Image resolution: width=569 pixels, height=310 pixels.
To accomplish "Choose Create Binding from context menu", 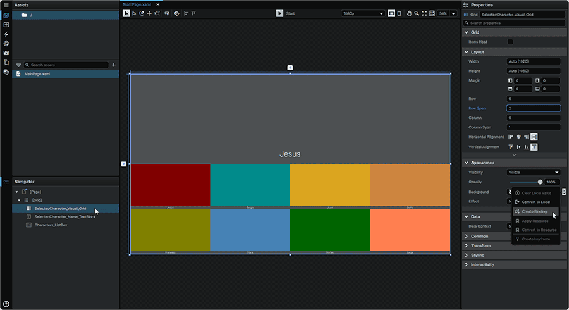I will [535, 211].
